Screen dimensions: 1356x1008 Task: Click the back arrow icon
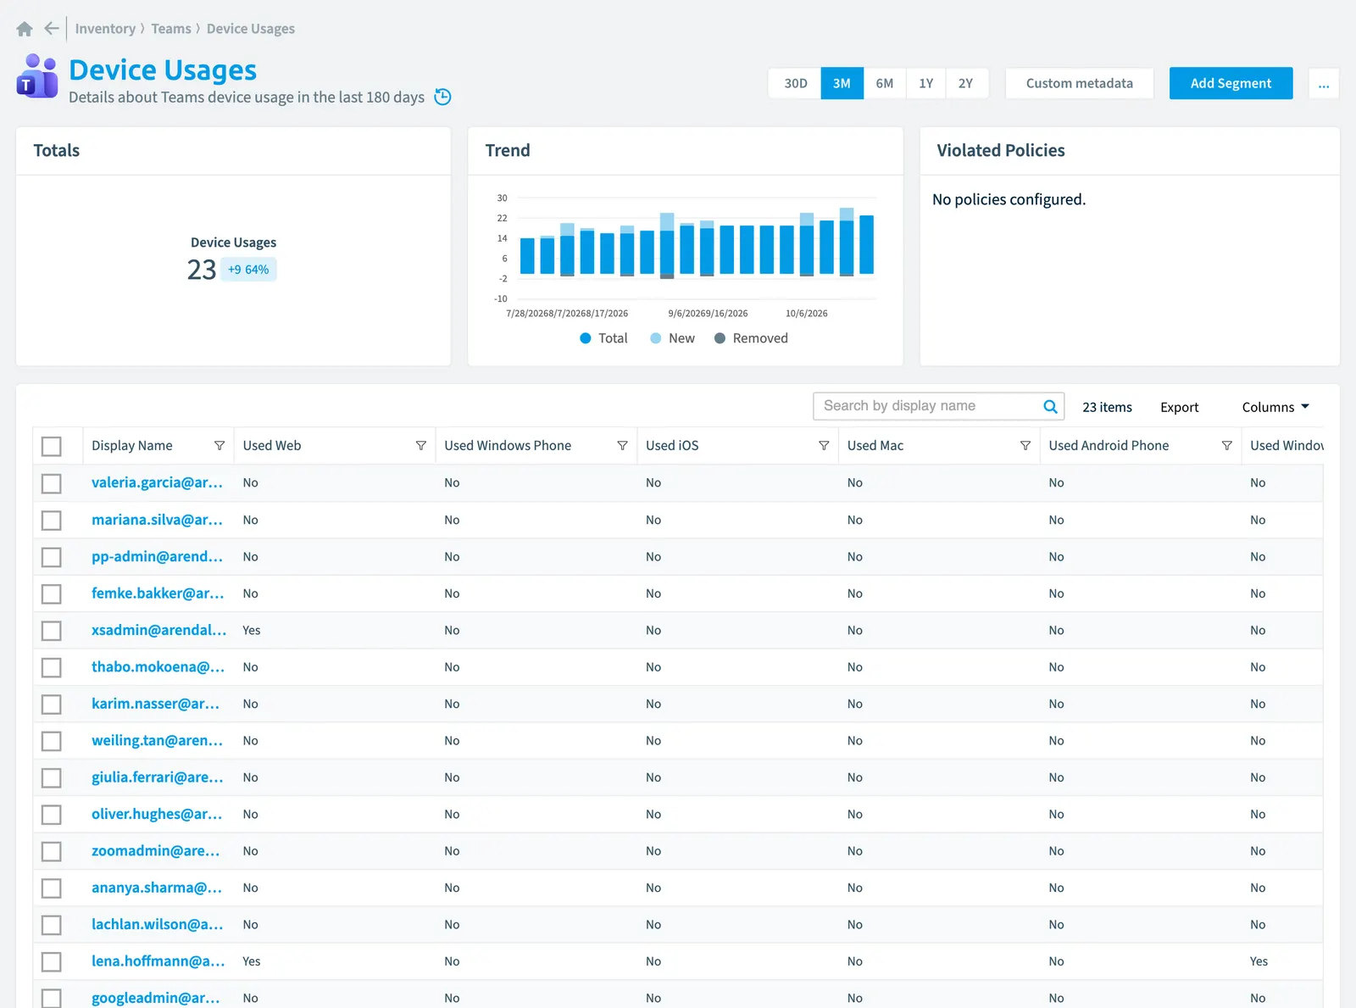click(x=52, y=28)
